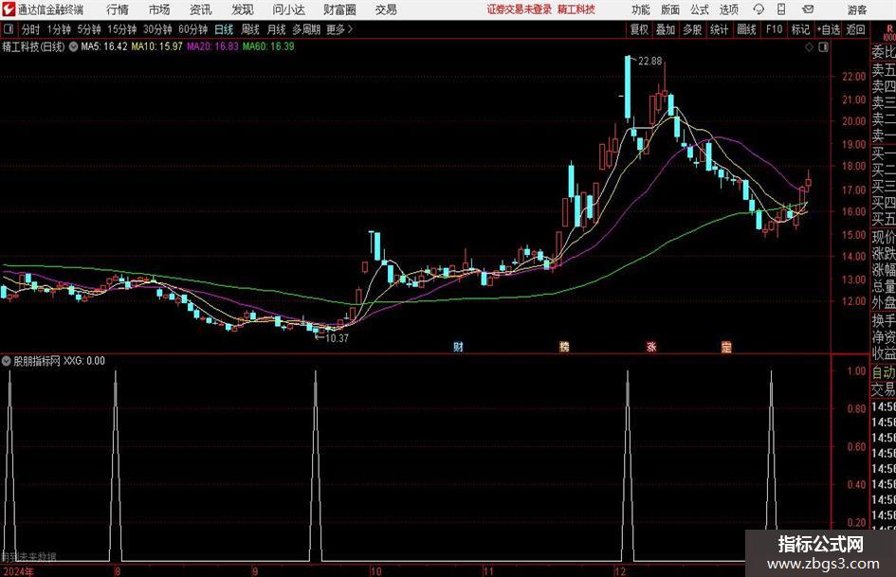Image resolution: width=896 pixels, height=577 pixels.
Task: Open the 问小达 menu
Action: (288, 9)
